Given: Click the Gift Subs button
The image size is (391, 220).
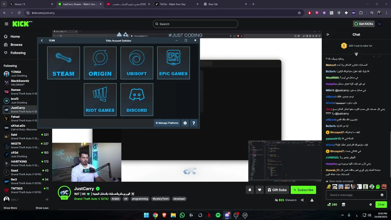Looking at the screenshot, I should (277, 190).
